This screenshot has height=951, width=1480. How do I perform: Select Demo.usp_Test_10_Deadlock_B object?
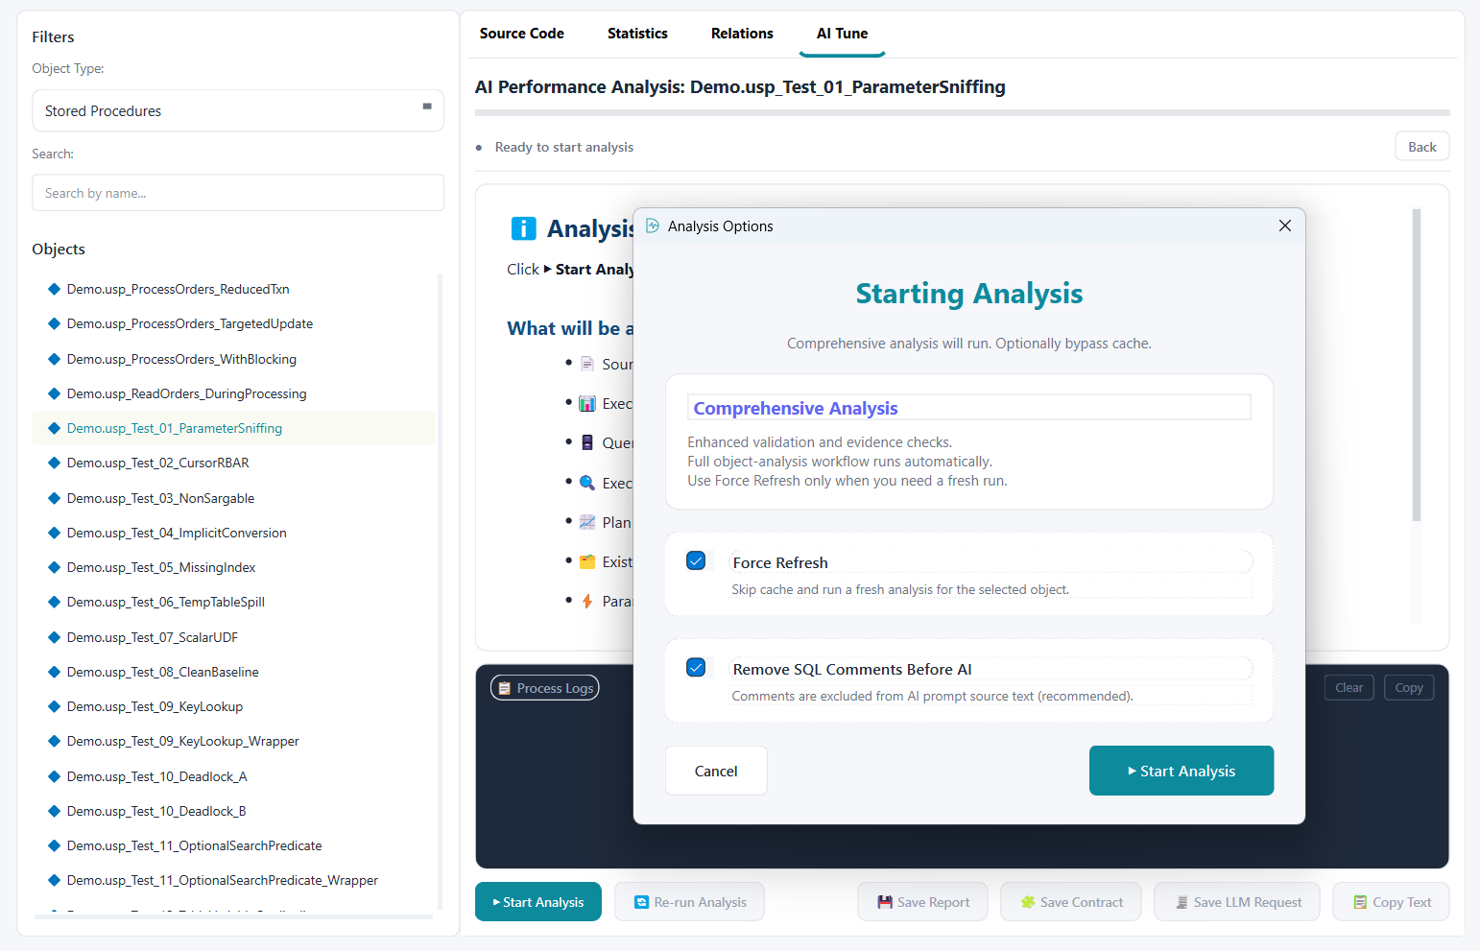233,811
